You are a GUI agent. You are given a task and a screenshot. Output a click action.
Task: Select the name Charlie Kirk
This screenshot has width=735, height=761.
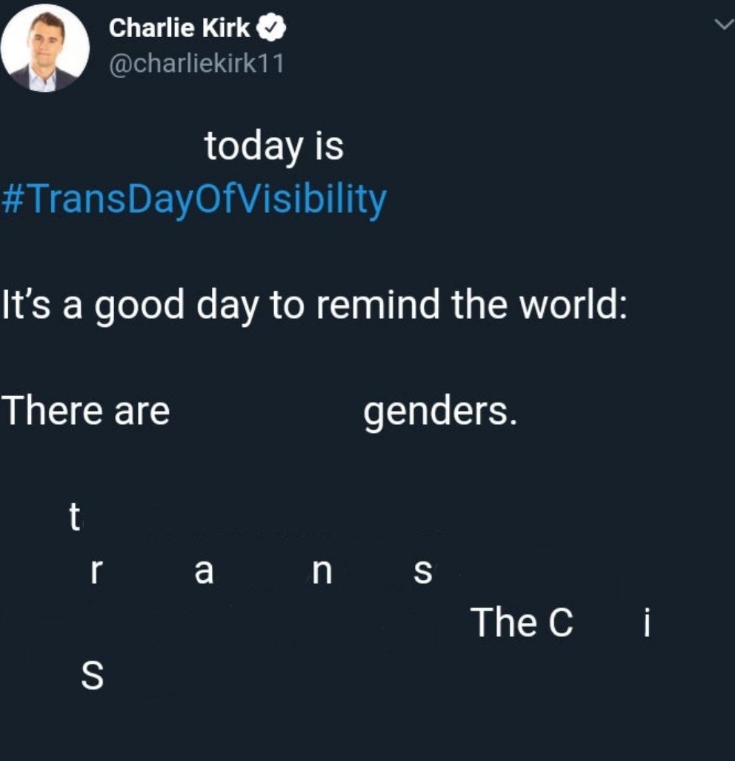(x=180, y=28)
